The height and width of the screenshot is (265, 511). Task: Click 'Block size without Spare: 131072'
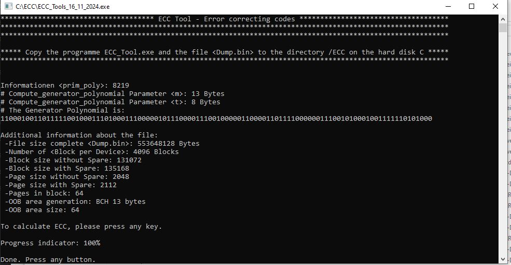click(x=73, y=160)
